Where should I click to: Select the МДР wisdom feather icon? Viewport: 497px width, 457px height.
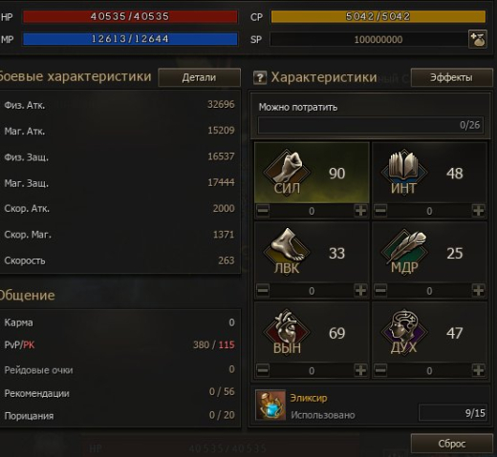point(404,251)
